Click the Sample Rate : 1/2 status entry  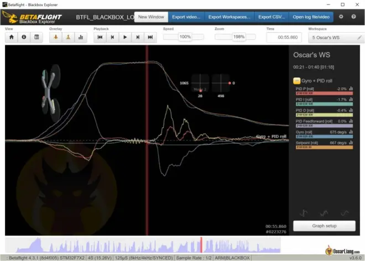click(194, 258)
